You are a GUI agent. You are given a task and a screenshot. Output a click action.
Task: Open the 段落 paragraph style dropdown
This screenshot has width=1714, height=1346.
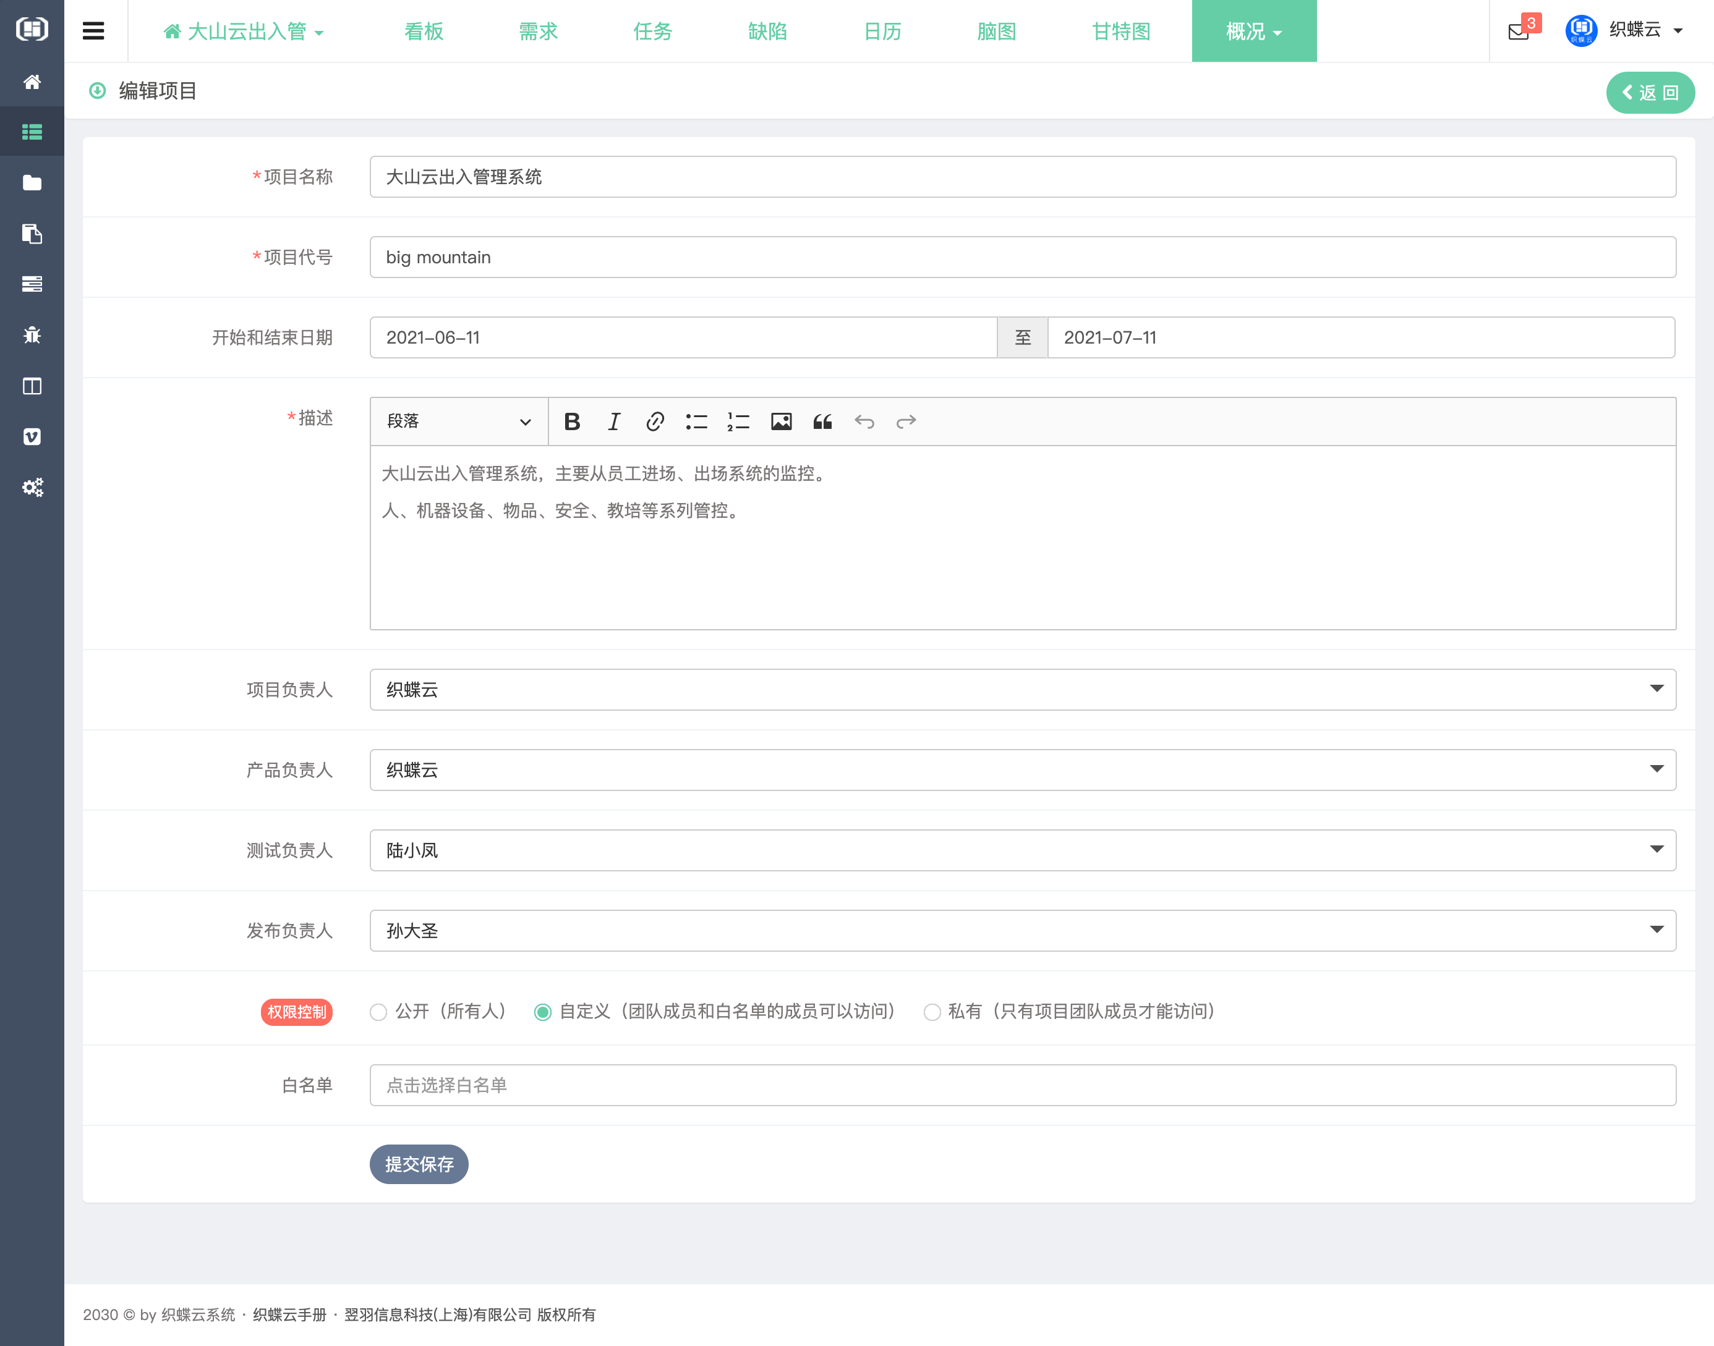(x=458, y=421)
